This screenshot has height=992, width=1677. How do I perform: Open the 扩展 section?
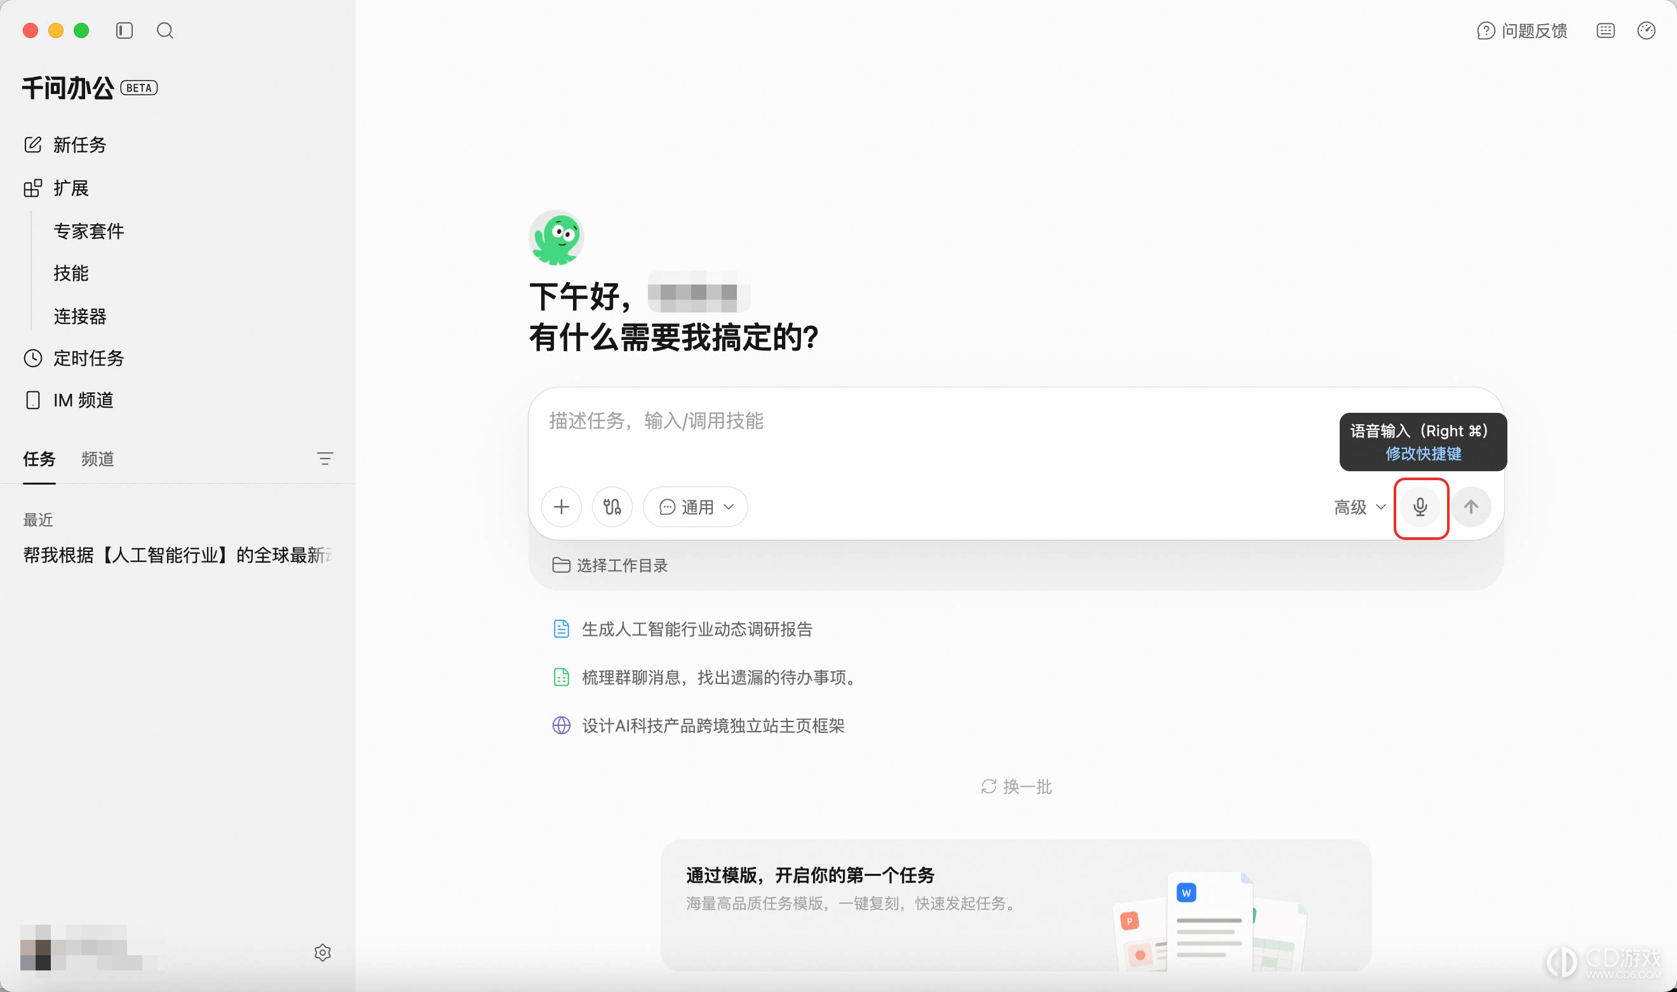[56, 188]
